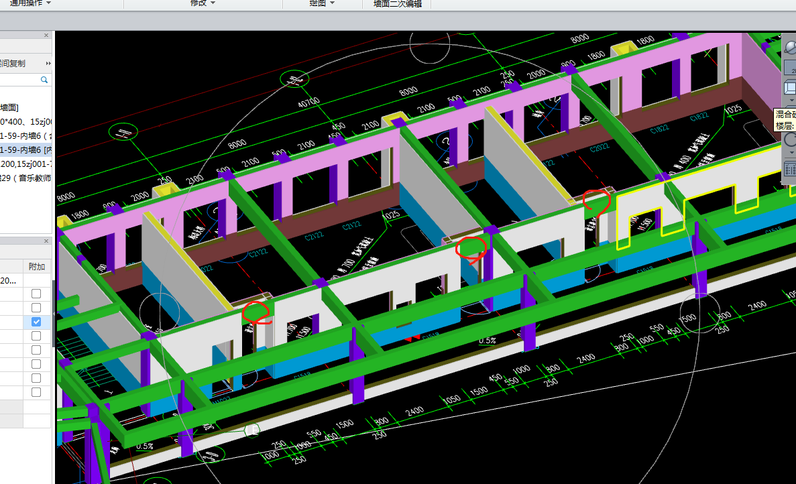Tick the fifth 附加 checkbox
The image size is (796, 484).
coord(36,350)
